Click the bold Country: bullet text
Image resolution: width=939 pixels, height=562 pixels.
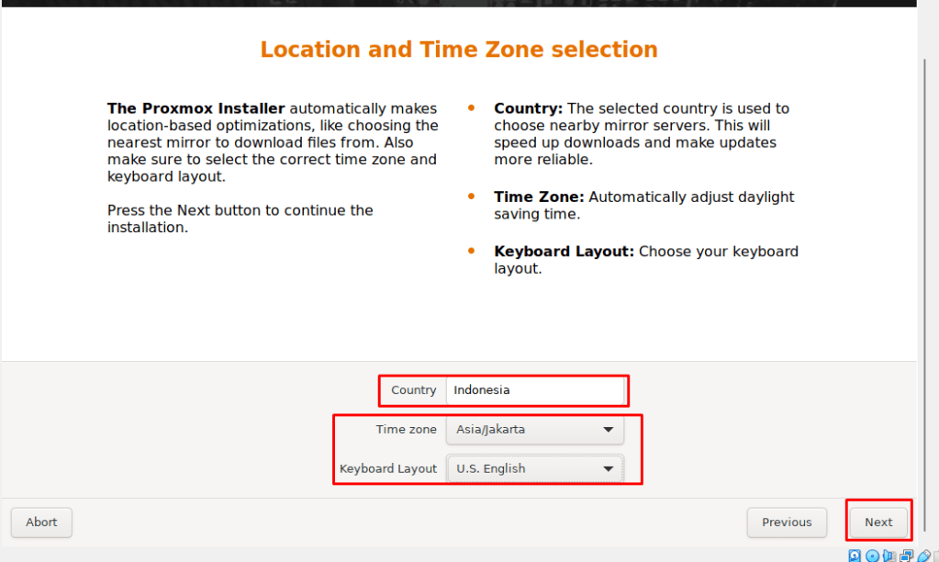[x=529, y=108]
